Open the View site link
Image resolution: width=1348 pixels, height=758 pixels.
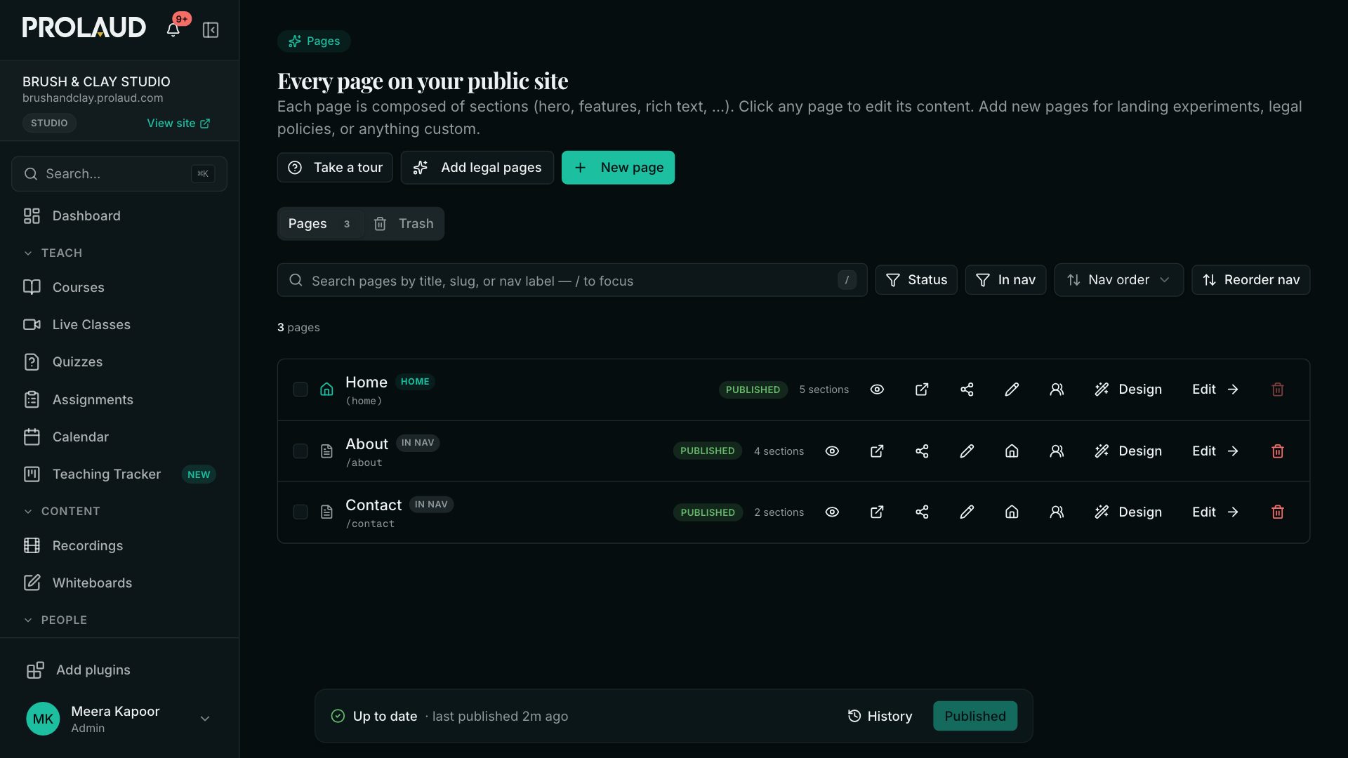pyautogui.click(x=178, y=123)
